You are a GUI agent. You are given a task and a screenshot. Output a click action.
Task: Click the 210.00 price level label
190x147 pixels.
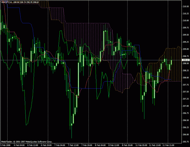coord(185,21)
